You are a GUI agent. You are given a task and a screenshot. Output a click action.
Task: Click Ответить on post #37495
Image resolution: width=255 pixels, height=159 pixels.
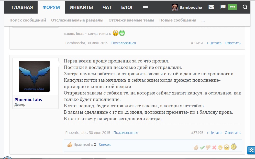click(x=232, y=133)
